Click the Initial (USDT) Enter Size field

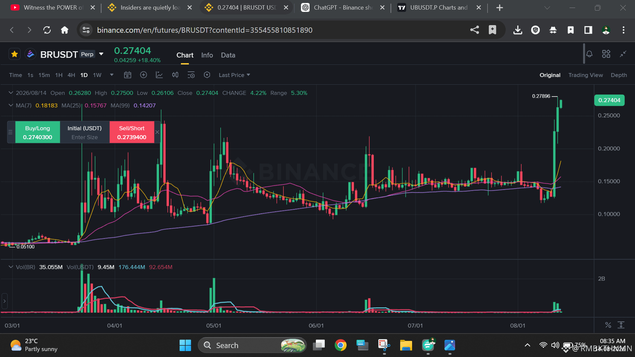click(85, 132)
